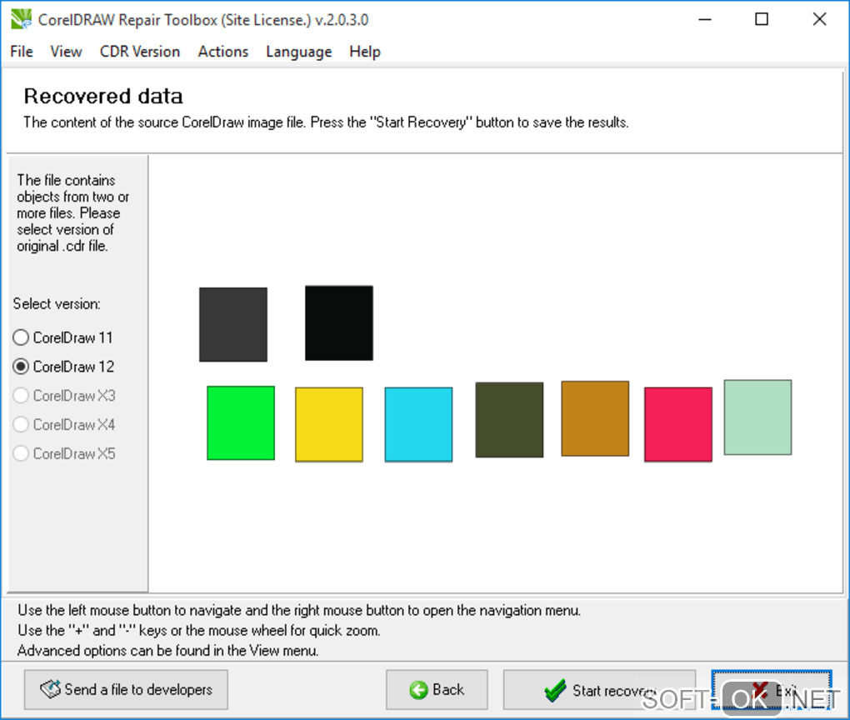This screenshot has width=850, height=720.
Task: Click the orange-brown square in preview
Action: (x=595, y=418)
